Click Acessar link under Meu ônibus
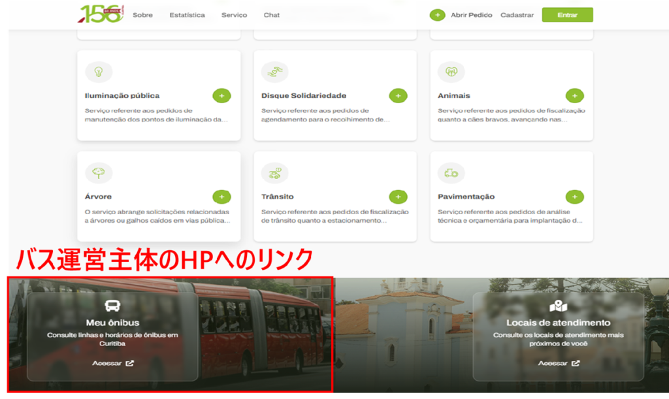 pyautogui.click(x=112, y=363)
